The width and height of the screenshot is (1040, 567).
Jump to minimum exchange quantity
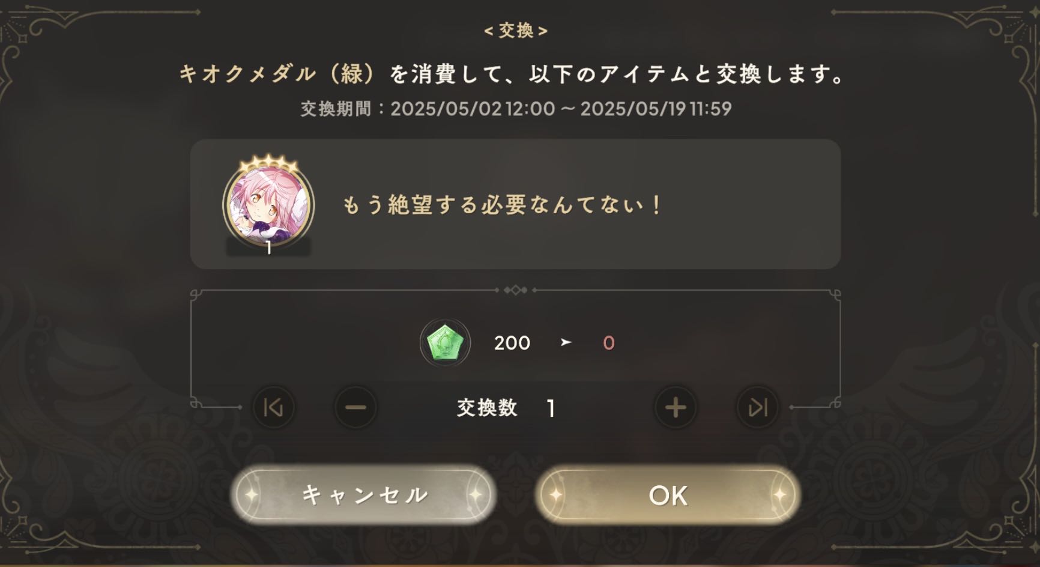(x=273, y=407)
